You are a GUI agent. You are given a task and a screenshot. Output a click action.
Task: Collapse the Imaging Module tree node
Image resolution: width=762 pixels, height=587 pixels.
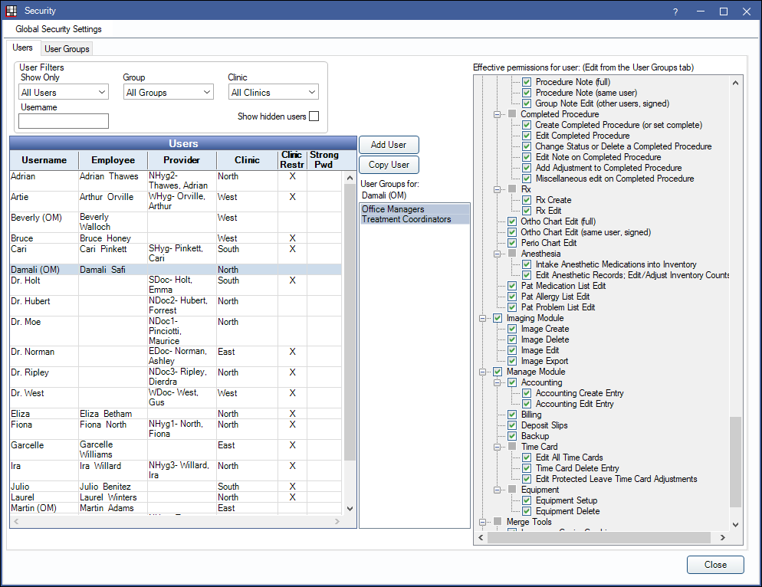483,318
